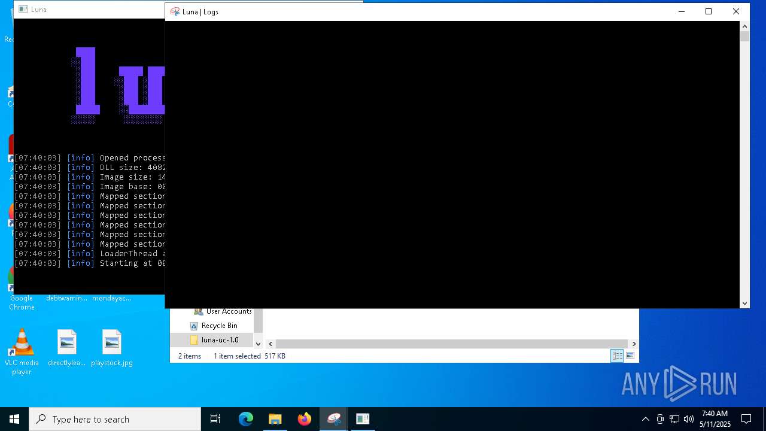Show hidden system tray icons
The height and width of the screenshot is (431, 766).
(x=645, y=419)
